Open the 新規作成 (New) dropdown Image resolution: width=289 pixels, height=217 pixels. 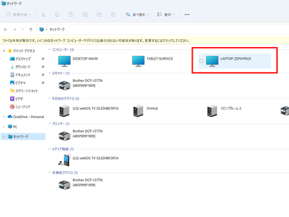pos(19,14)
